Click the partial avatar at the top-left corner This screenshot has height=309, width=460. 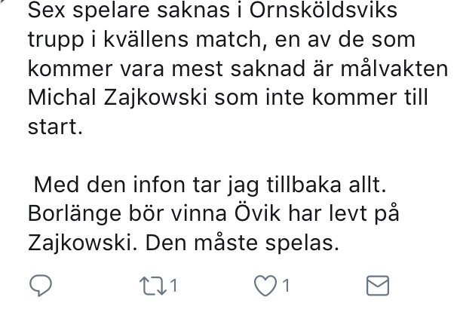point(2,2)
